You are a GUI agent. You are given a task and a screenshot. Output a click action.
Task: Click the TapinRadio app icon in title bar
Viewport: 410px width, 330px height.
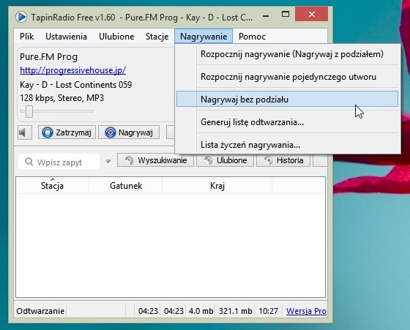point(21,17)
